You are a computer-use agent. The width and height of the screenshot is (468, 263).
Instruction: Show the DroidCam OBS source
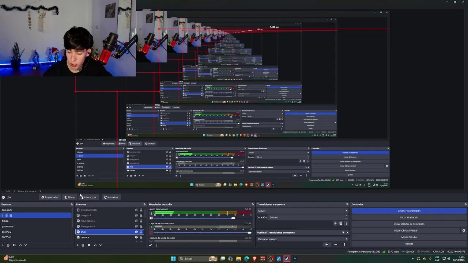pos(136,210)
